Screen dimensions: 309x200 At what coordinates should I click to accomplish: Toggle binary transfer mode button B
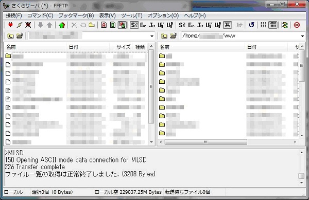[113, 25]
